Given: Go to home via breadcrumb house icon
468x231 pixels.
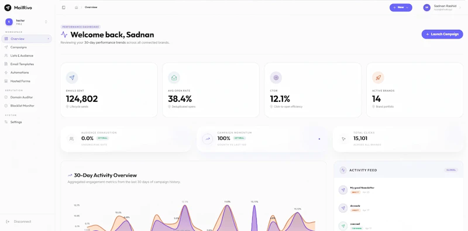Looking at the screenshot, I should pyautogui.click(x=77, y=8).
